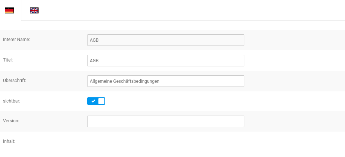The width and height of the screenshot is (345, 157).
Task: Click the blank Inhalt content area
Action: click(165, 147)
